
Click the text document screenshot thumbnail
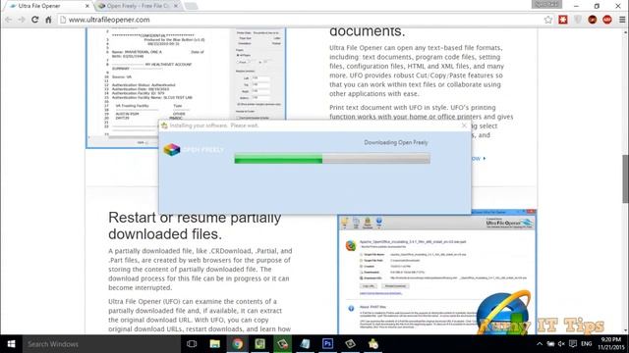point(186,88)
